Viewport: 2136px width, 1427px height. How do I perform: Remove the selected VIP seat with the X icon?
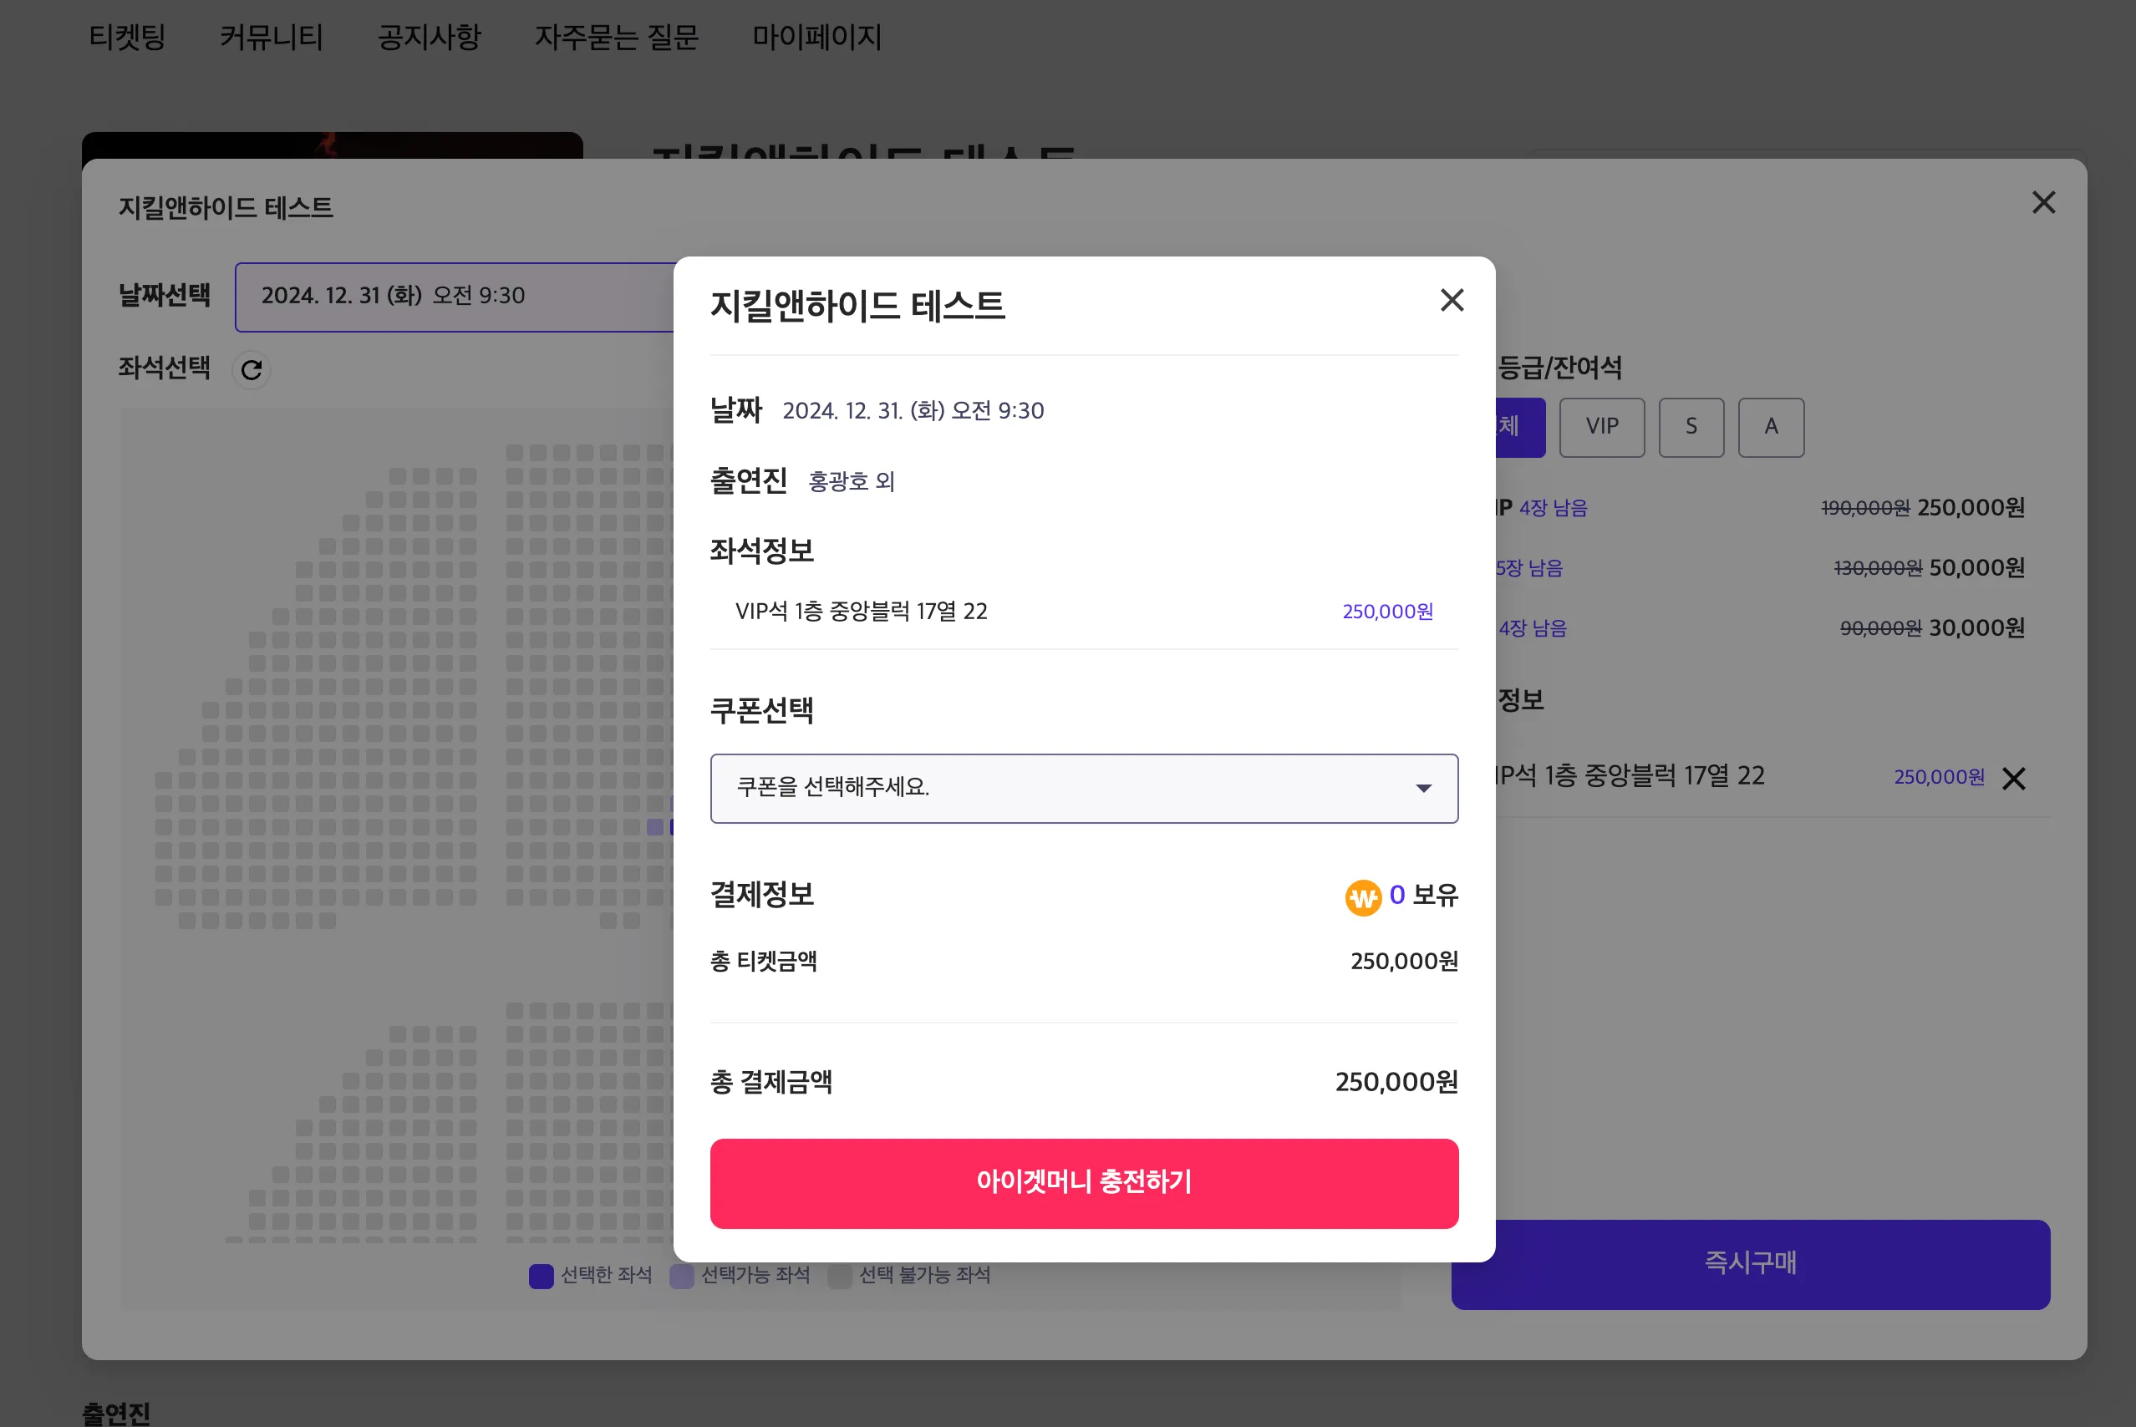coord(2015,778)
